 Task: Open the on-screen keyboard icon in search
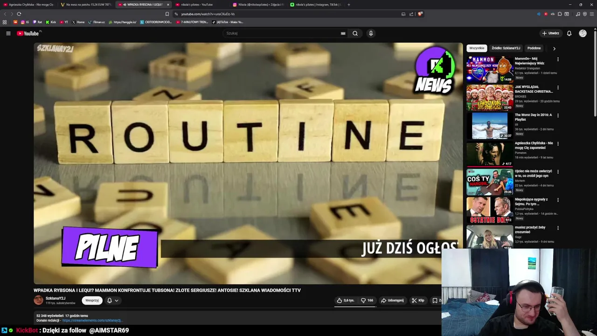tap(343, 33)
